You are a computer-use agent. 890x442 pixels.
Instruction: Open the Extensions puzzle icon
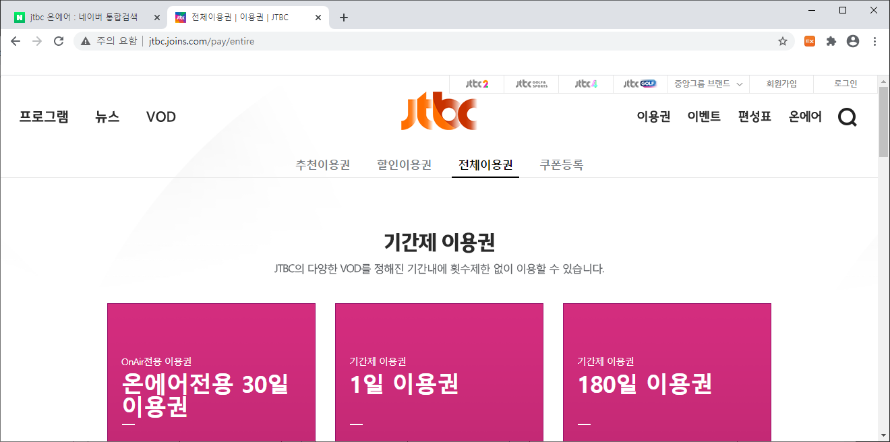tap(831, 41)
